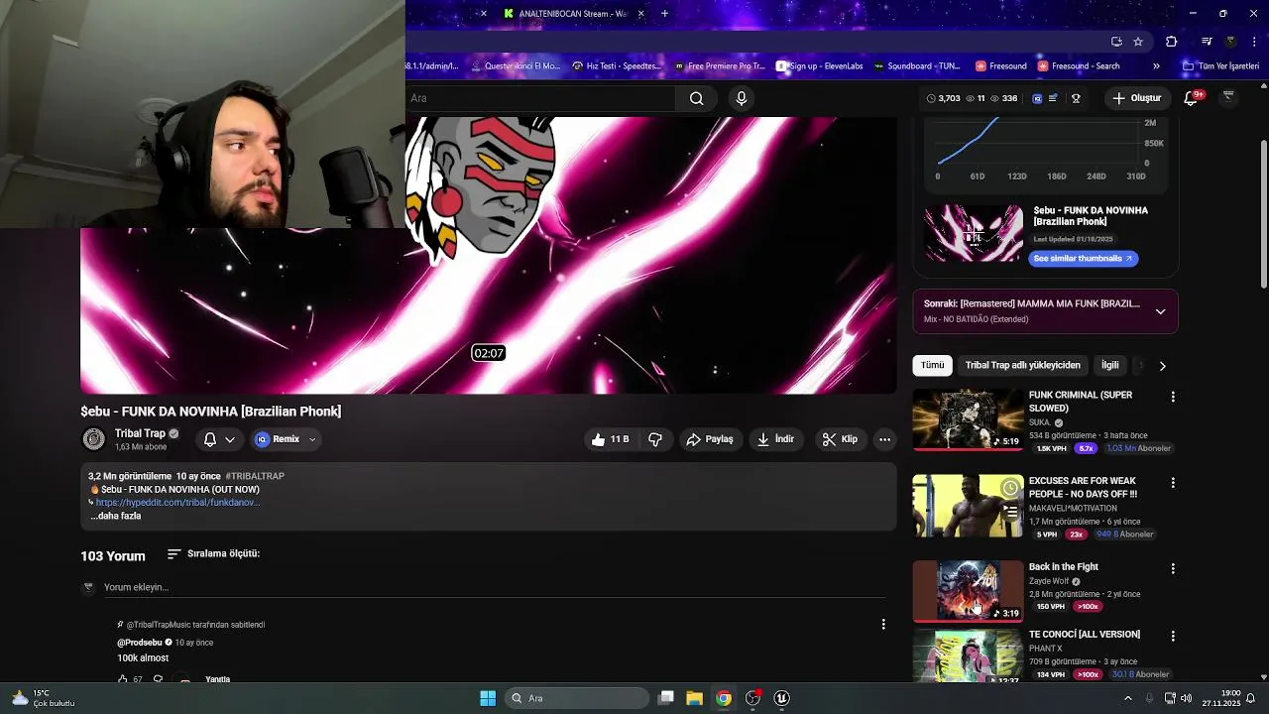This screenshot has height=714, width=1269.
Task: Start voice search with the microphone icon
Action: [x=741, y=98]
